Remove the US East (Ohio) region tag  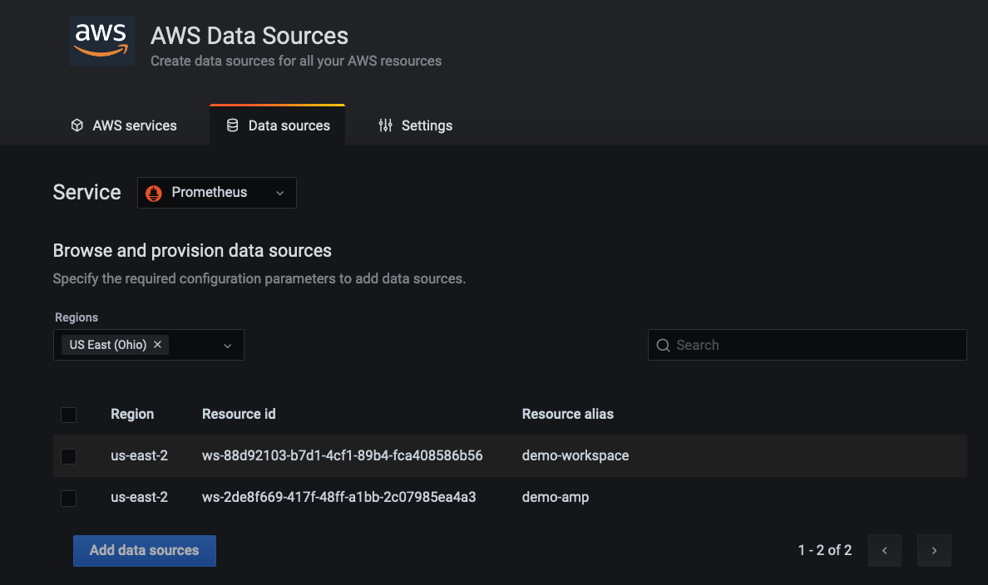tap(157, 345)
